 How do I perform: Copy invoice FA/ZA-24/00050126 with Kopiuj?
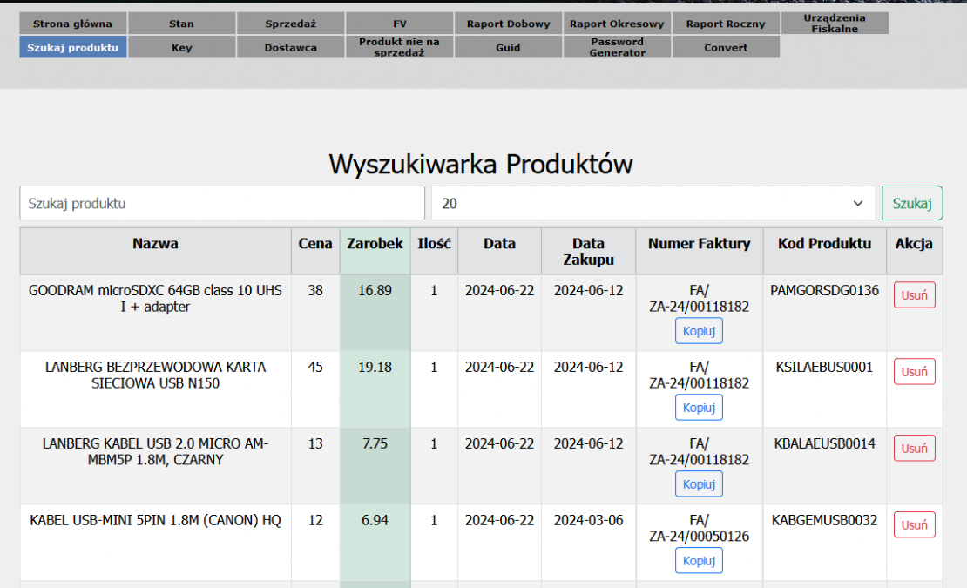[x=699, y=561]
